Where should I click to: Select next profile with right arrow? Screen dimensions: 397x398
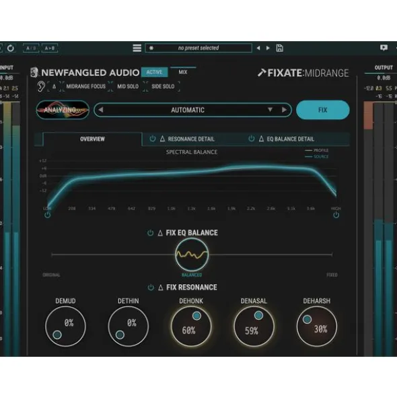[x=284, y=110]
